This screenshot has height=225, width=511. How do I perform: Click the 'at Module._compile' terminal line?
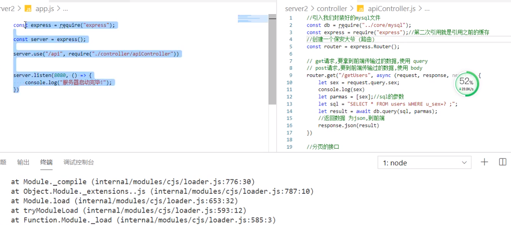click(x=133, y=181)
